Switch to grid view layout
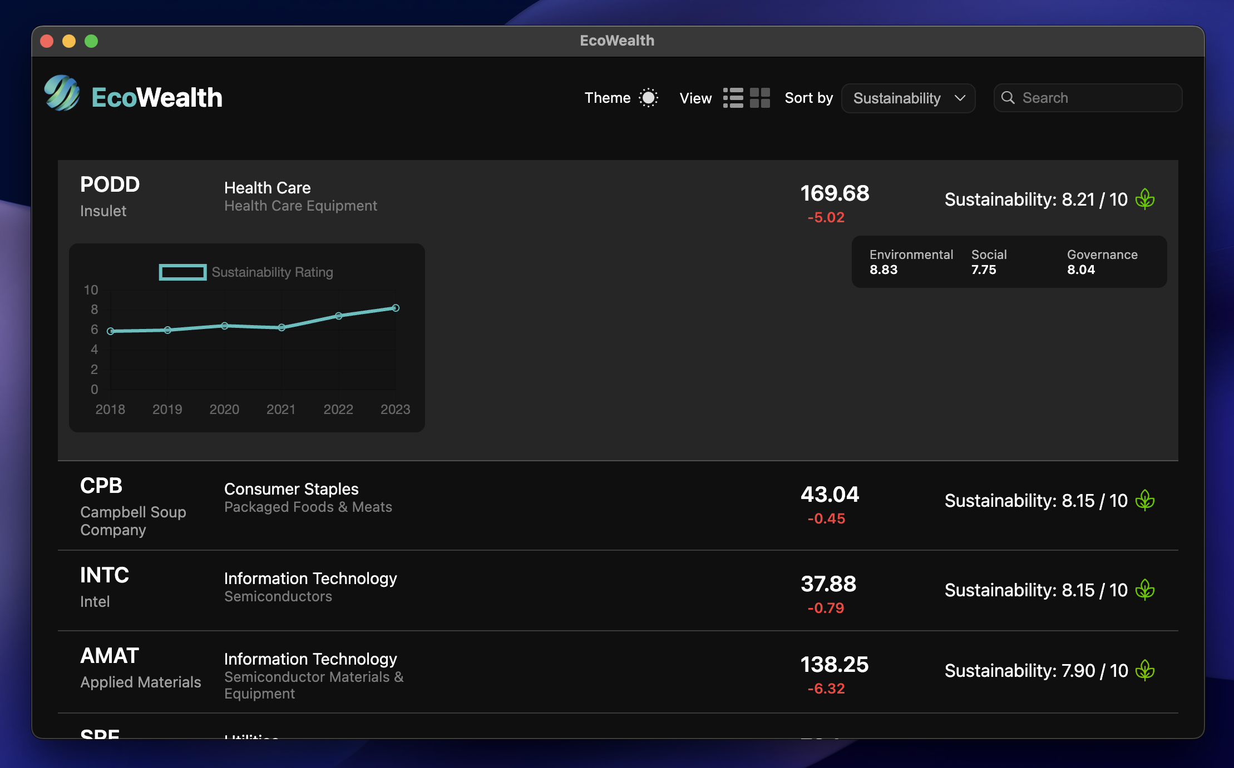The height and width of the screenshot is (768, 1234). click(x=759, y=98)
